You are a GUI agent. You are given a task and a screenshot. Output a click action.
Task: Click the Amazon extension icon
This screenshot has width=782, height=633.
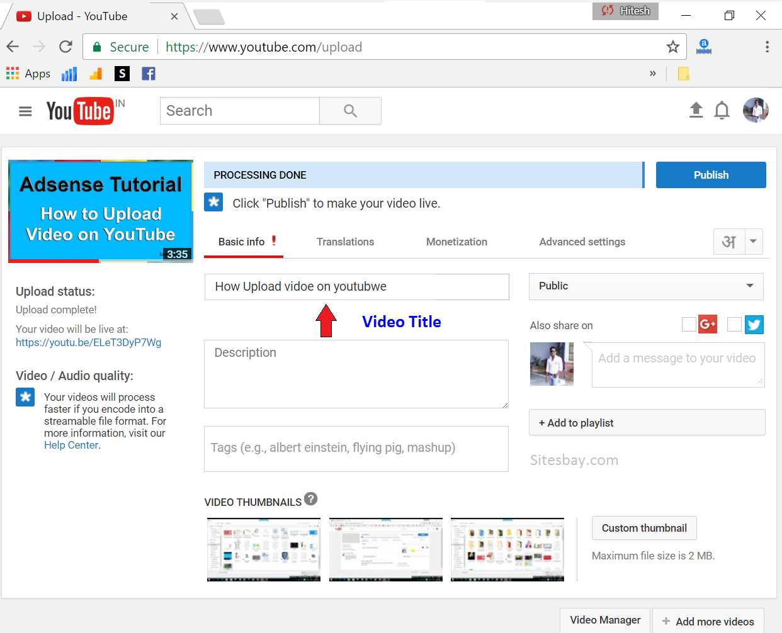coord(704,47)
